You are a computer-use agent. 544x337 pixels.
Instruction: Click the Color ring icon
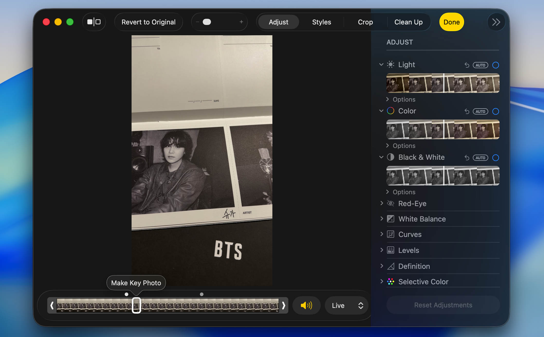coord(391,111)
